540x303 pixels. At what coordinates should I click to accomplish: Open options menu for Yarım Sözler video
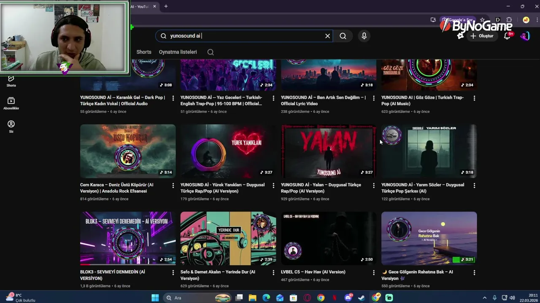[474, 186]
